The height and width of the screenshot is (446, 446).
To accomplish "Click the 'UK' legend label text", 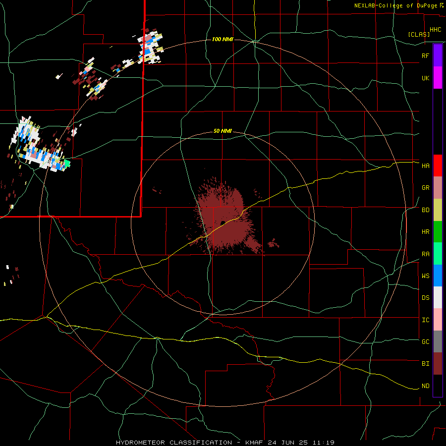I will pyautogui.click(x=425, y=78).
